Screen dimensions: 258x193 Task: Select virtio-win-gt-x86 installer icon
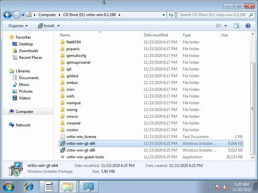(x=63, y=150)
